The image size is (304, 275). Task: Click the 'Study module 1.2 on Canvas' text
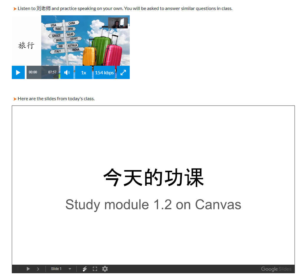[153, 205]
